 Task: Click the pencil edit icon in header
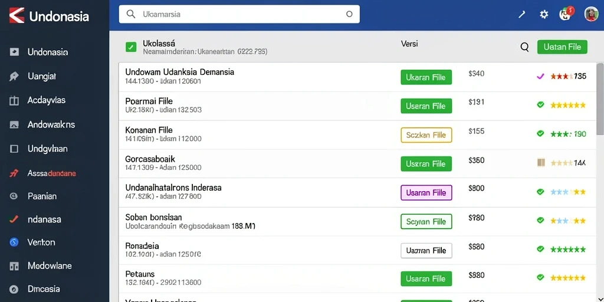[521, 15]
